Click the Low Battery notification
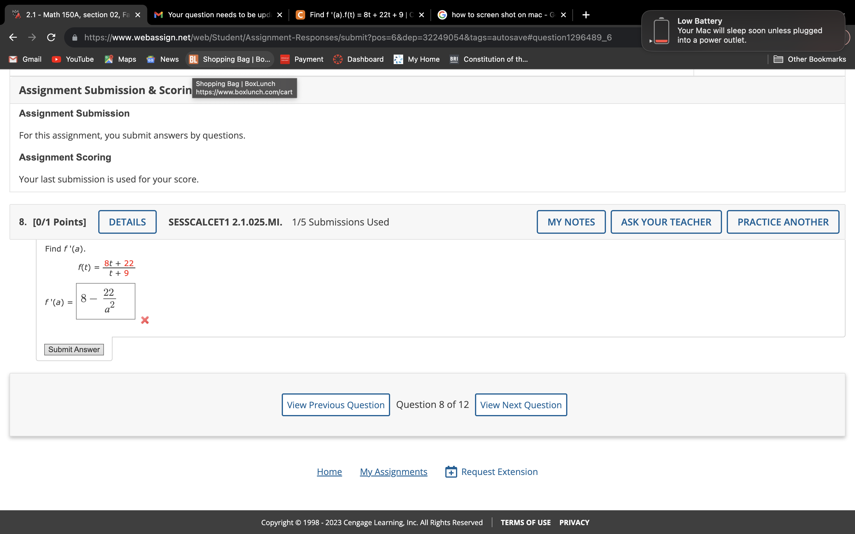This screenshot has height=534, width=855. click(x=743, y=31)
